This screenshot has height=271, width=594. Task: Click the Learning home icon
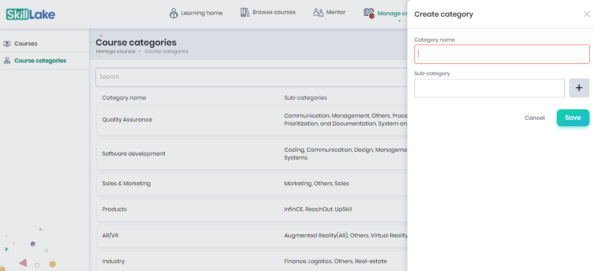(173, 13)
